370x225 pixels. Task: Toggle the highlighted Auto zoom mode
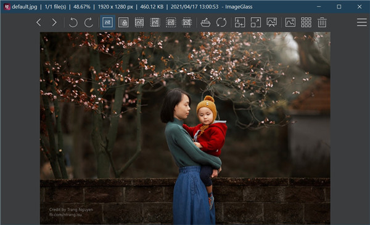click(x=107, y=22)
